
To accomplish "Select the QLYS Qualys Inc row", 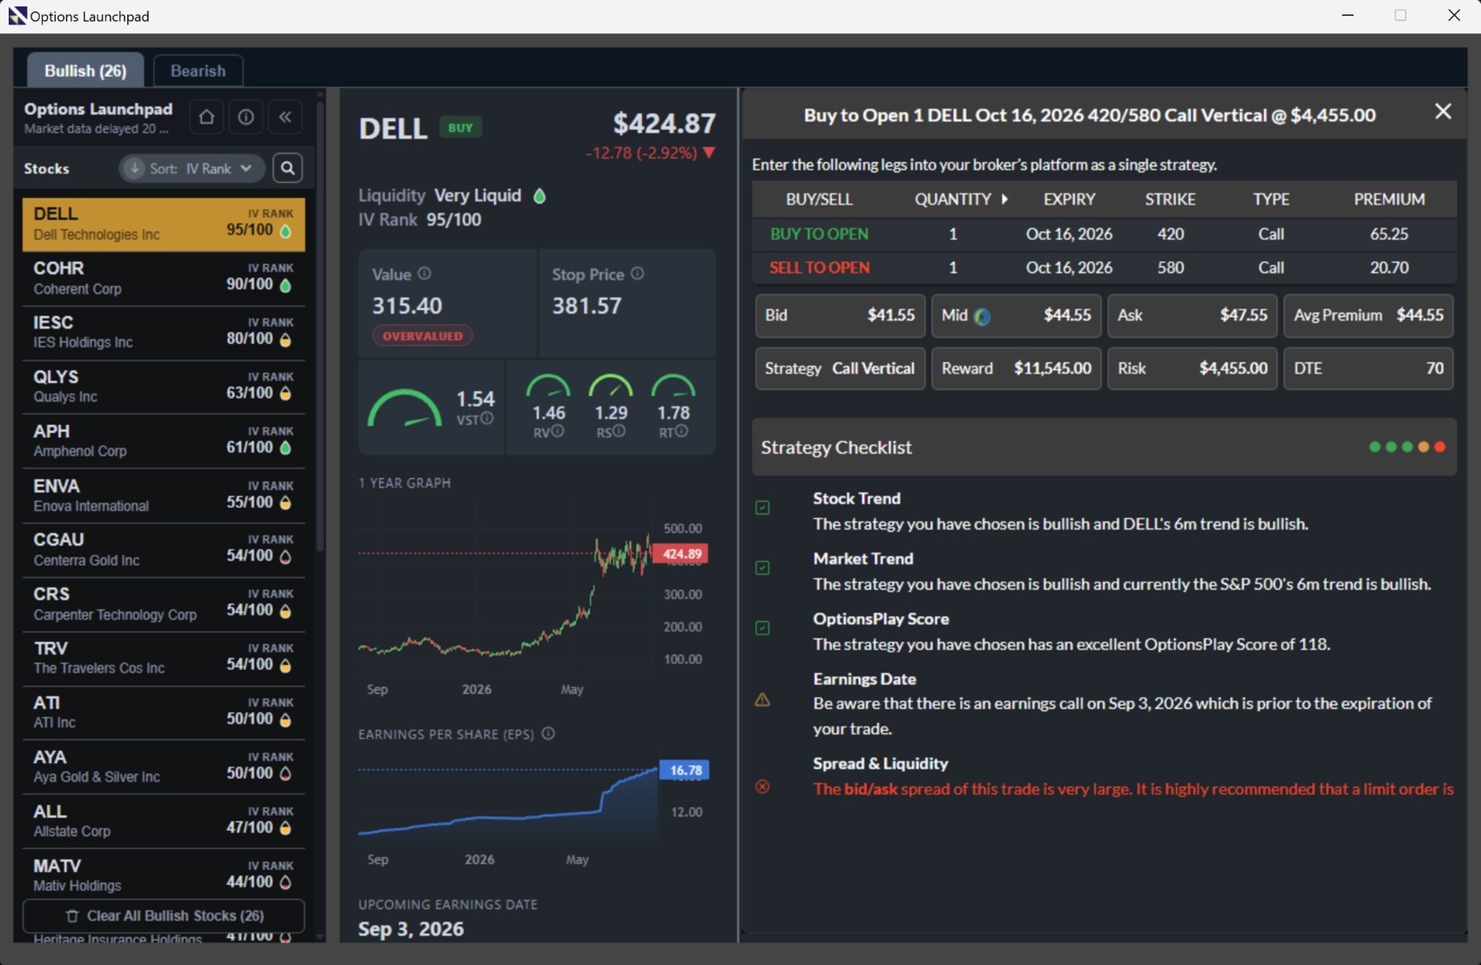I will 164,387.
